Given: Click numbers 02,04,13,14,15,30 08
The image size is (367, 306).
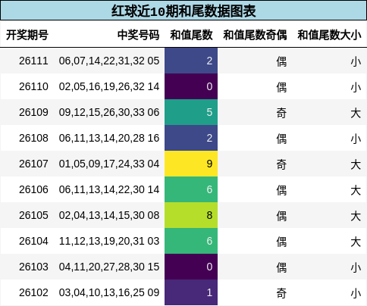Looking at the screenshot, I should (x=109, y=215).
